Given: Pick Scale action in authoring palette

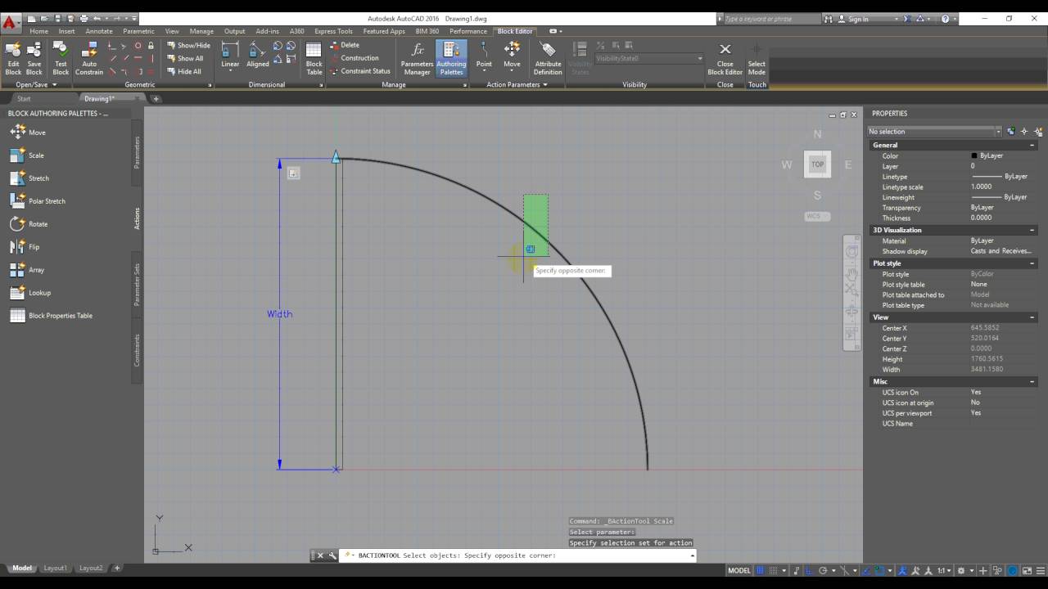Looking at the screenshot, I should tap(27, 155).
